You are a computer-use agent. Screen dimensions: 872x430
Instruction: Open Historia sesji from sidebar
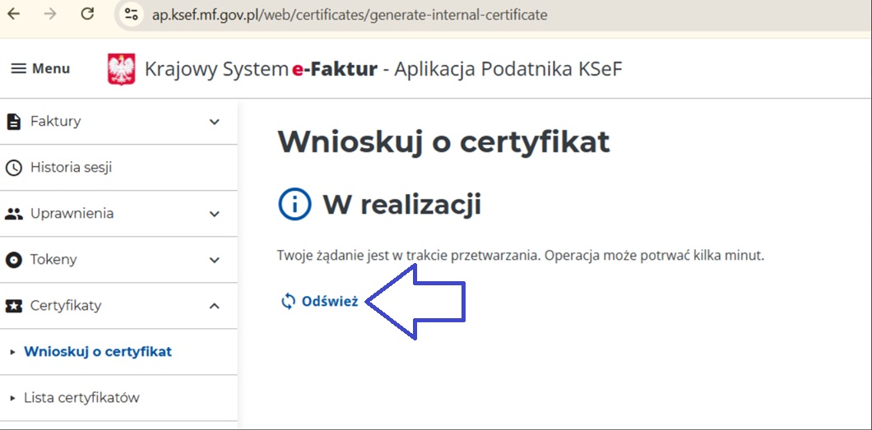click(71, 168)
